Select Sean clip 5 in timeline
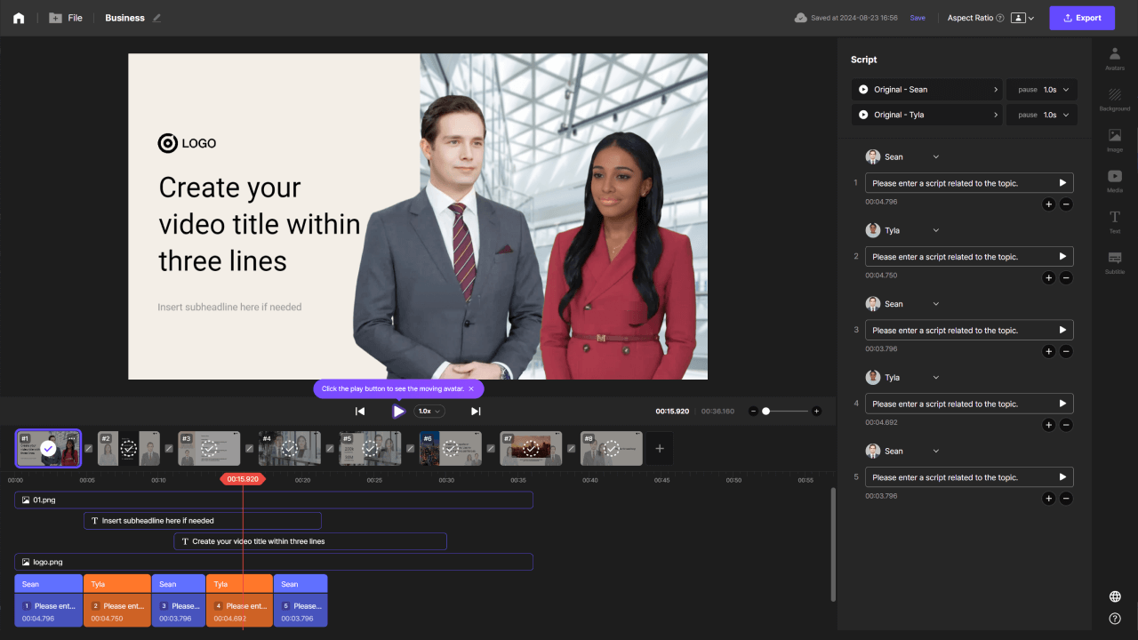Screen dimensions: 1138x640 click(301, 601)
